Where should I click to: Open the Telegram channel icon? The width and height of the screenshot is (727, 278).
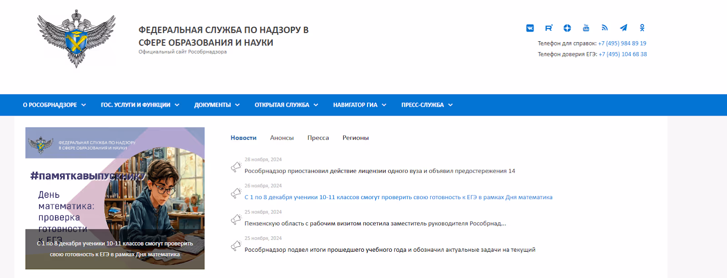[x=623, y=28]
